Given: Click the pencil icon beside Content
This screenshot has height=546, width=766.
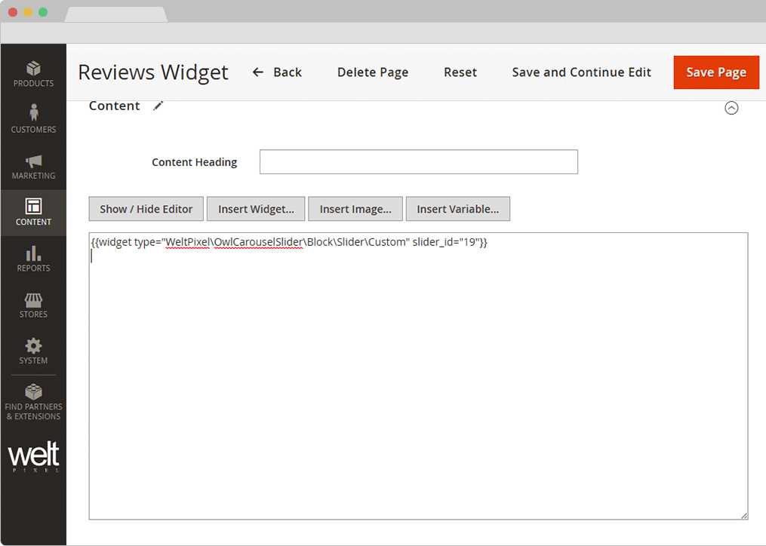Looking at the screenshot, I should (158, 106).
